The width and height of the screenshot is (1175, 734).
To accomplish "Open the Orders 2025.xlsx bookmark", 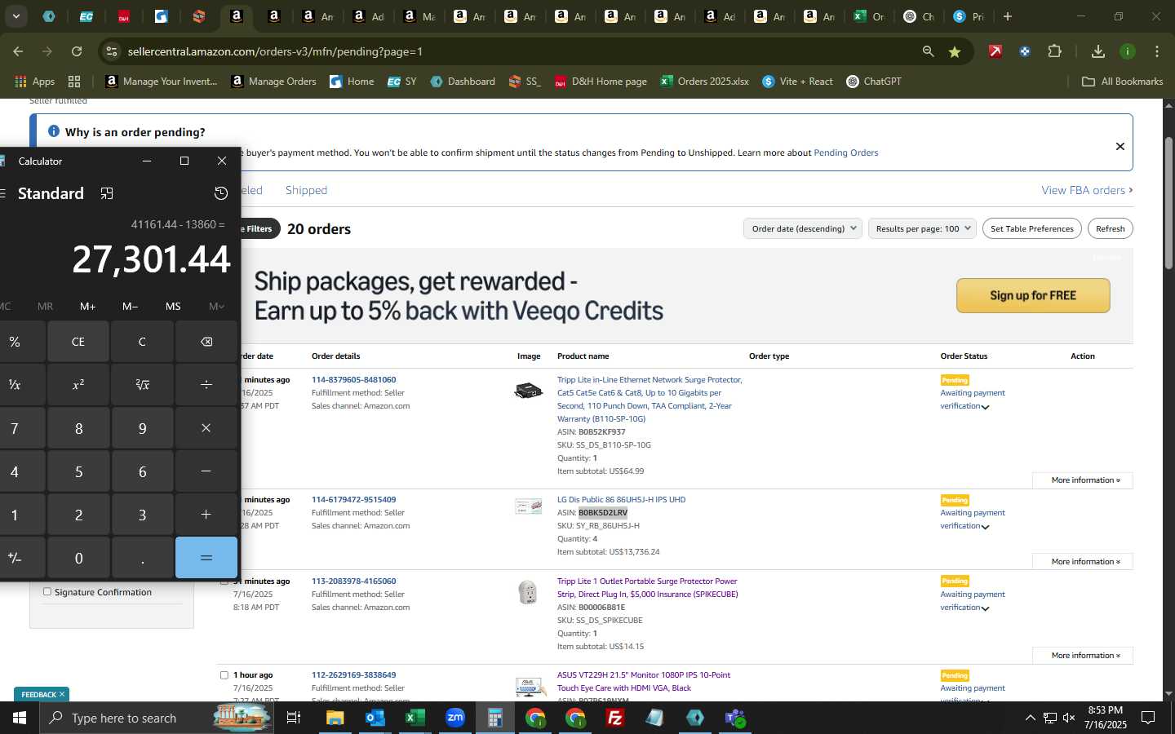I will [x=704, y=82].
